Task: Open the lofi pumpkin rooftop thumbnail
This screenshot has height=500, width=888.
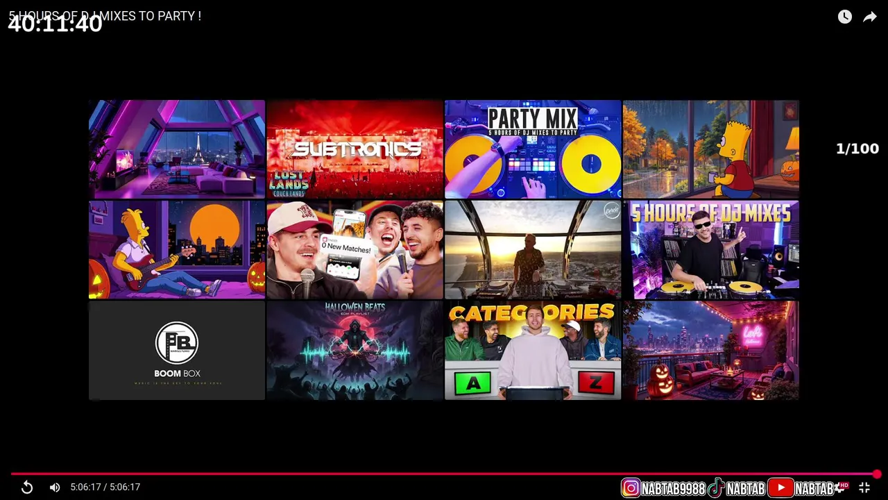Action: [710, 351]
